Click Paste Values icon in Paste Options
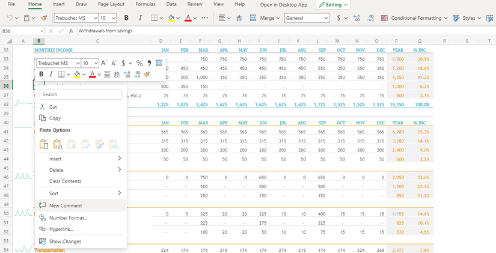 [58, 144]
